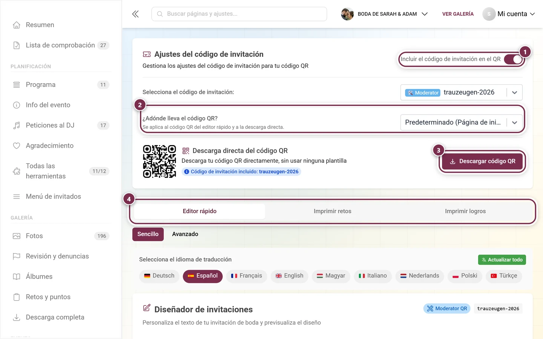The height and width of the screenshot is (339, 543).
Task: Open the QR destination dropdown Predeterminado
Action: (x=461, y=122)
